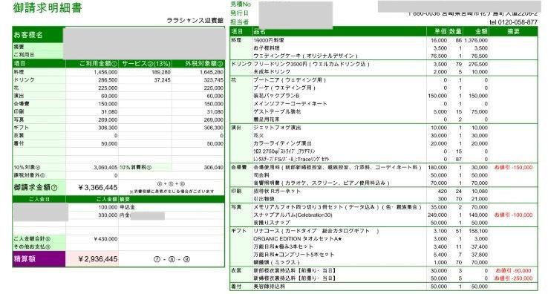Click the 御請求明細書 title heading
Screen dimensions: 548x294
tap(48, 7)
